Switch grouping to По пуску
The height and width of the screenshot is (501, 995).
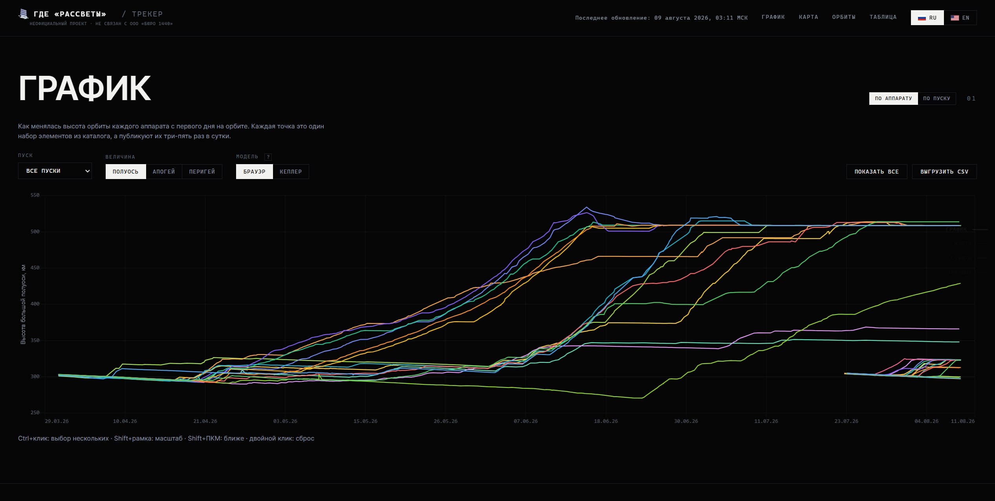pos(936,99)
